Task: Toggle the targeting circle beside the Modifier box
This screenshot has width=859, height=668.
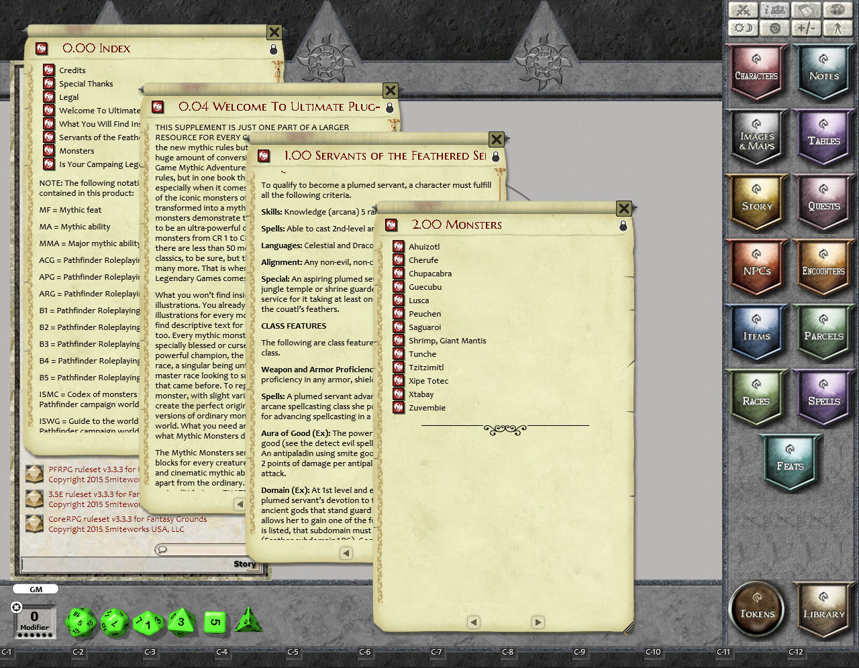Action: point(17,607)
